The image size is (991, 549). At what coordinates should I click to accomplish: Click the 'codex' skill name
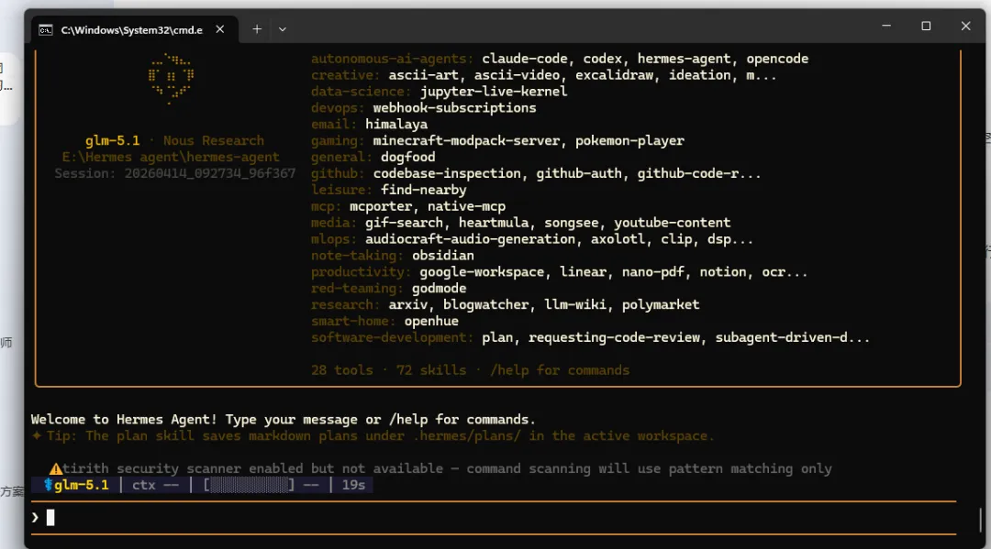[x=602, y=59]
